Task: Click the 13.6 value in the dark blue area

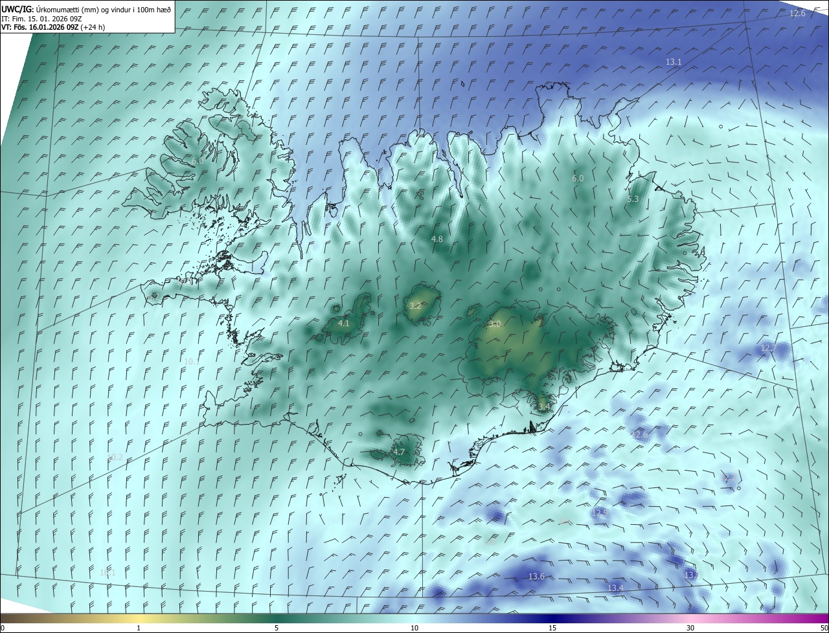Action: (536, 576)
